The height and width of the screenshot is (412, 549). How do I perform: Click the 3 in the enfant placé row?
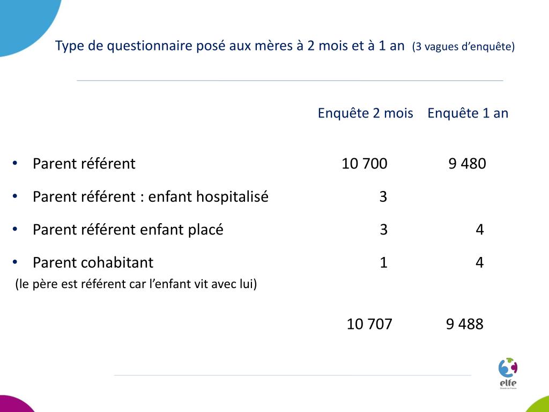[x=383, y=230]
